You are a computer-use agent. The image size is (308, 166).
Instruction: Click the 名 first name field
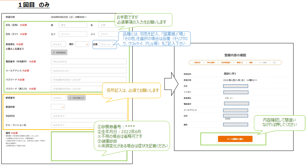click(x=106, y=25)
